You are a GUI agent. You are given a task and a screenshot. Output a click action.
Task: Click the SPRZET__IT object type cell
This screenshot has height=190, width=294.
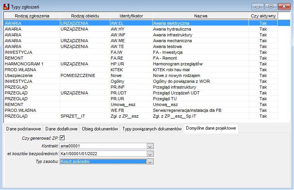85,116
